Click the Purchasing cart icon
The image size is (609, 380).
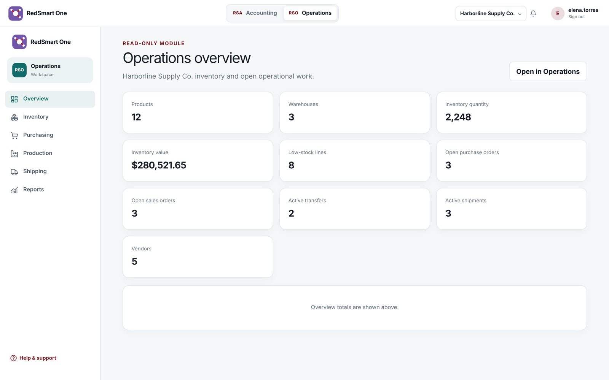14,135
